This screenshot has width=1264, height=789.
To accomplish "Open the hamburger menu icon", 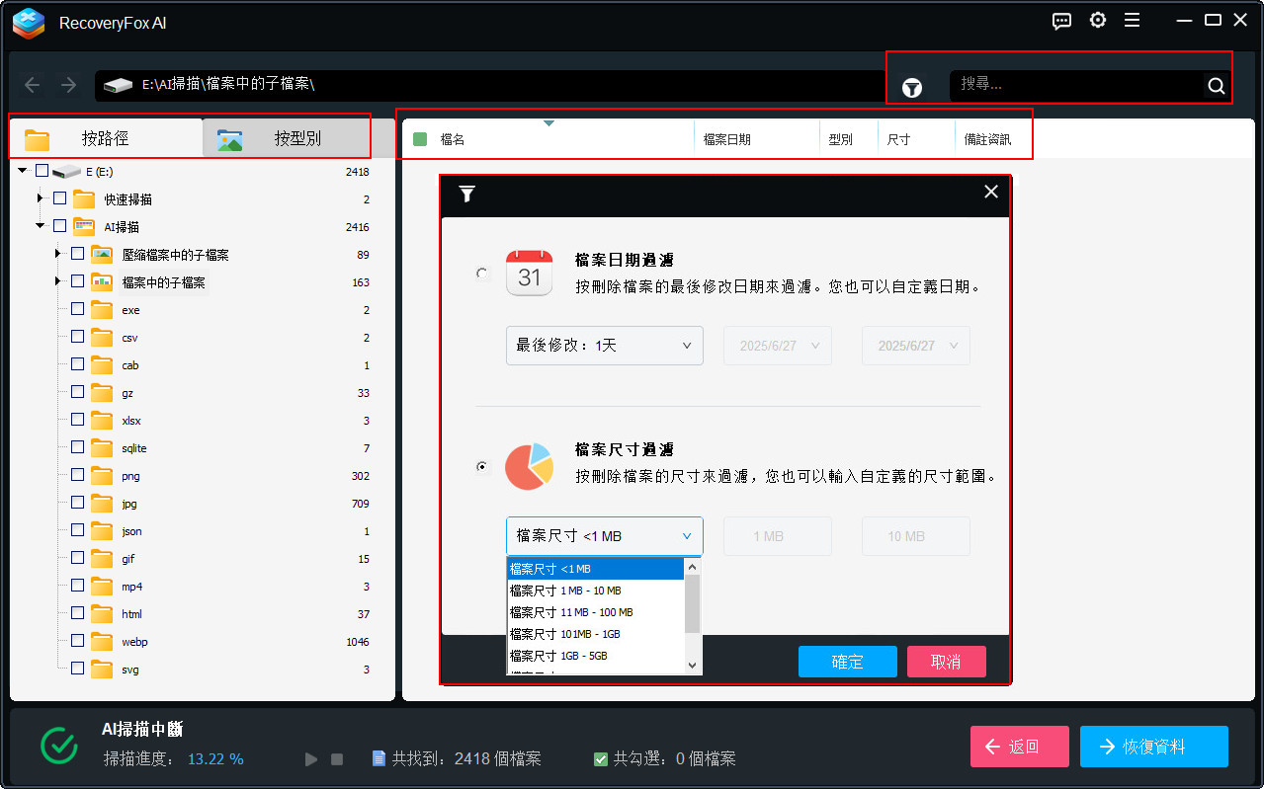I will click(1132, 20).
